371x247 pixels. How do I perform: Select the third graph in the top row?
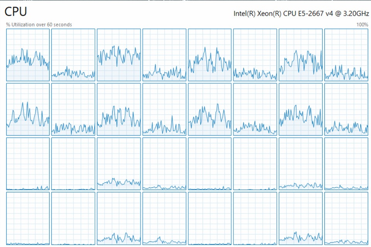(x=118, y=54)
